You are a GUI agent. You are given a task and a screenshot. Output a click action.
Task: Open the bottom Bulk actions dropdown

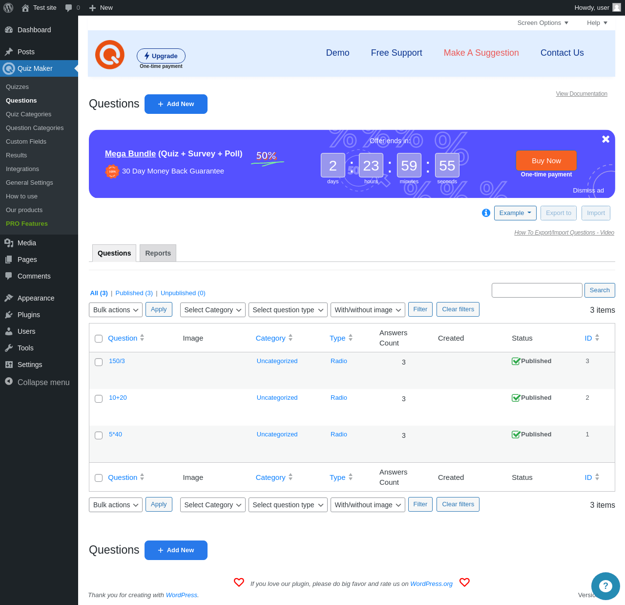click(x=116, y=505)
